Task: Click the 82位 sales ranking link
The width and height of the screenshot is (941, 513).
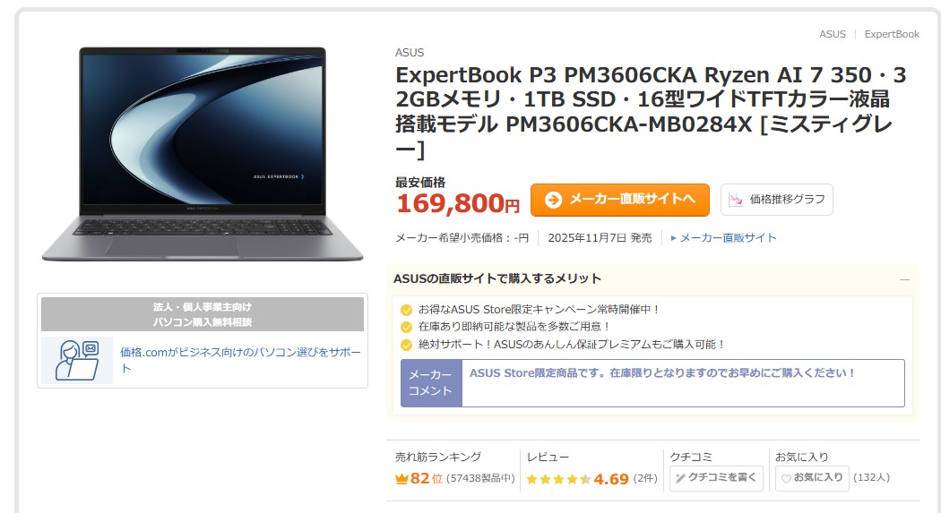Action: (426, 478)
